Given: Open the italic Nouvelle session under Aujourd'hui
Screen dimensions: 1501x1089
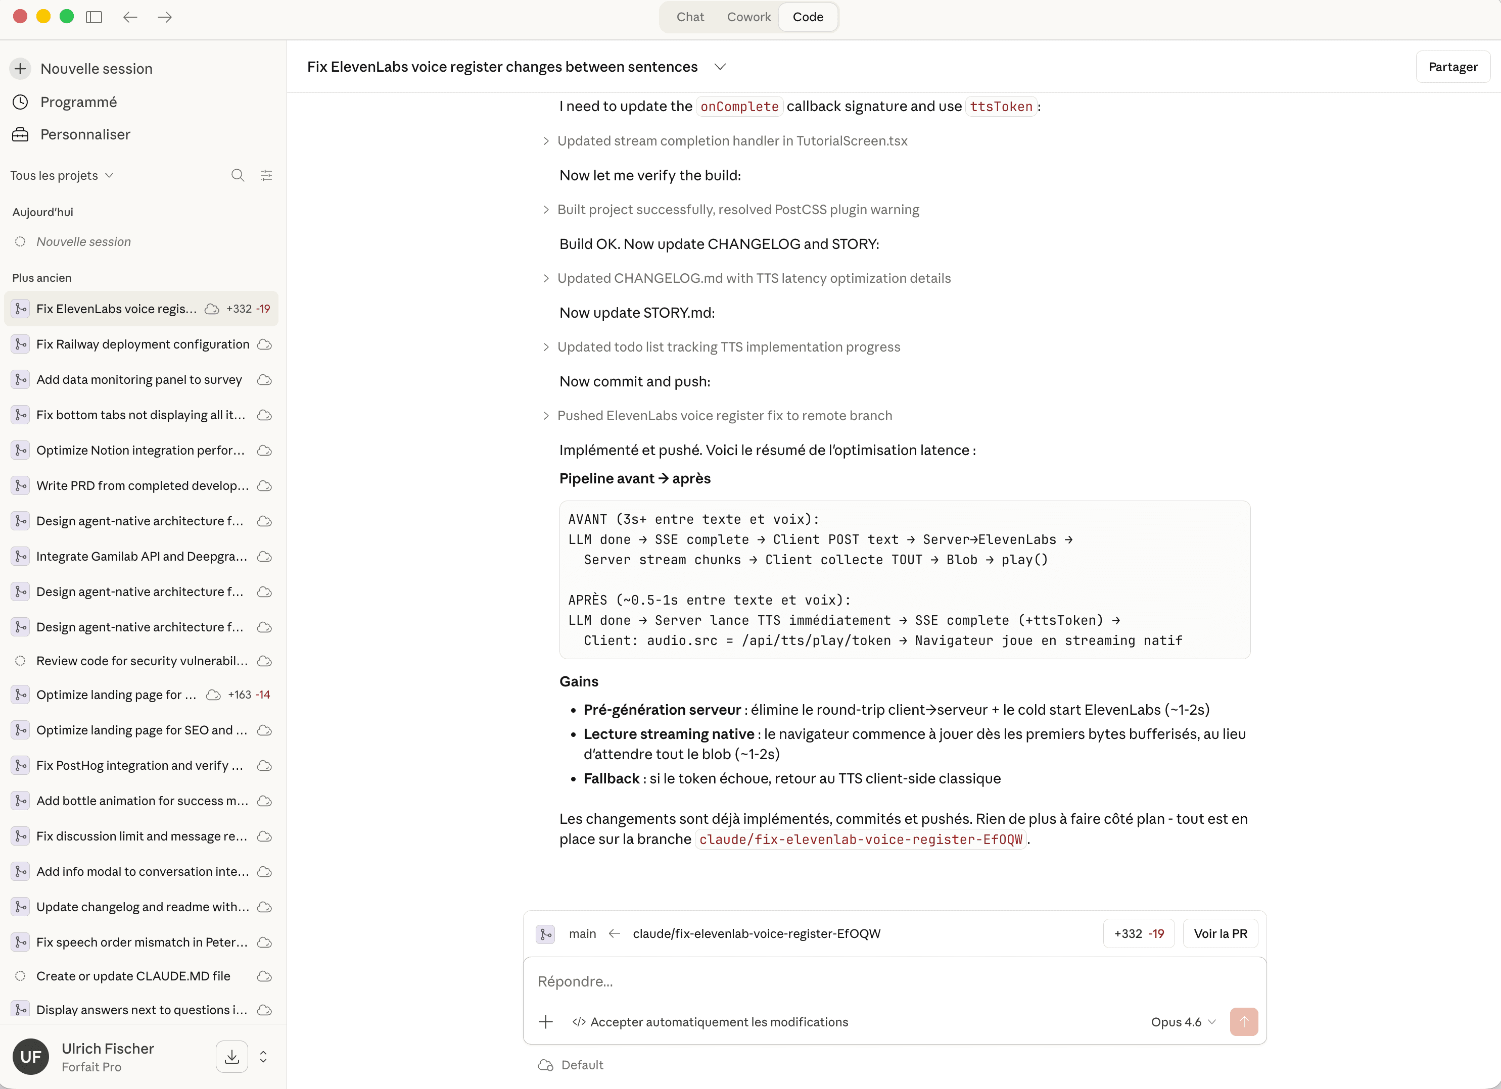Looking at the screenshot, I should click(141, 241).
